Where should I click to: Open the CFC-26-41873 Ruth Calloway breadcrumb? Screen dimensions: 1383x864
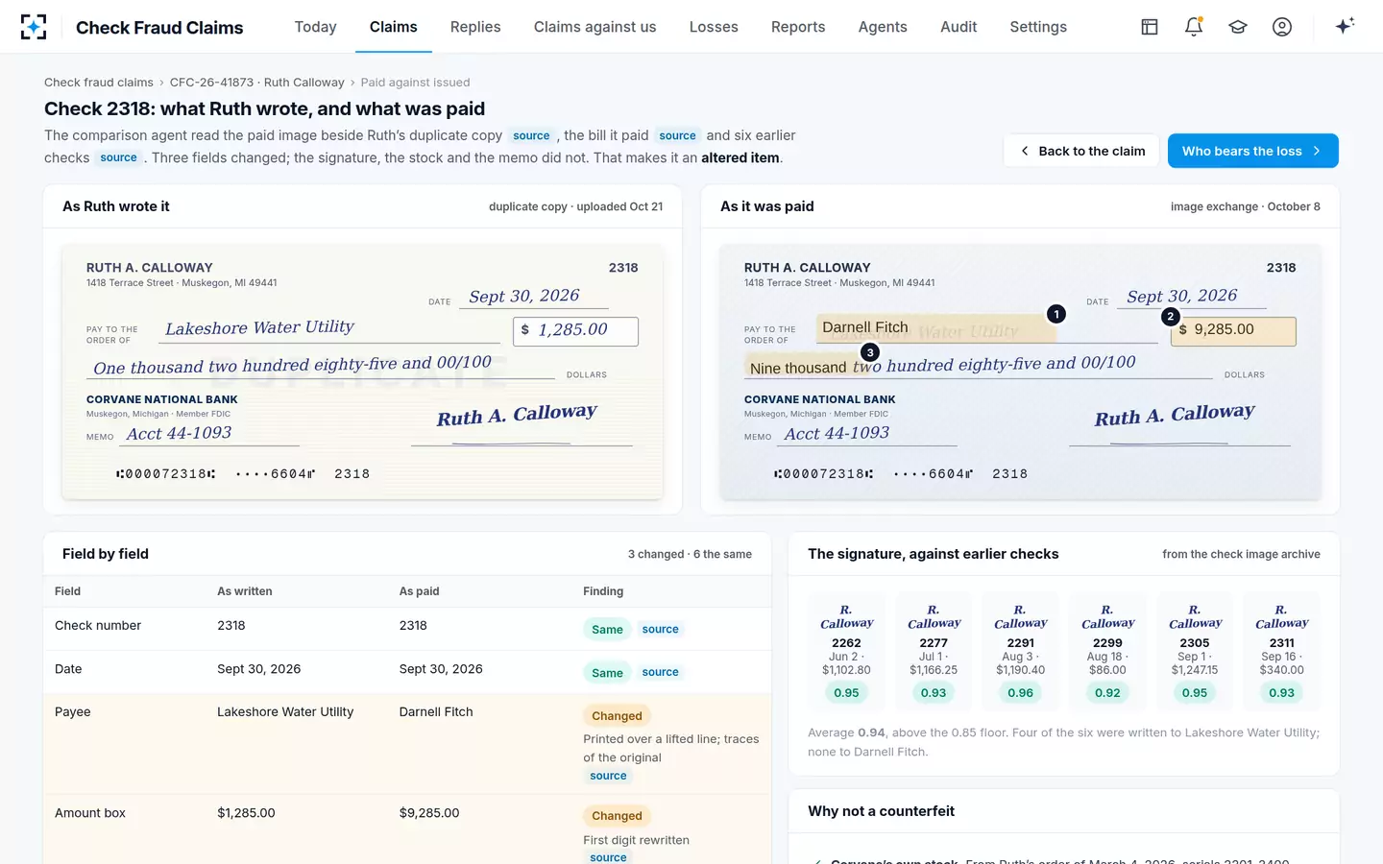(x=257, y=83)
